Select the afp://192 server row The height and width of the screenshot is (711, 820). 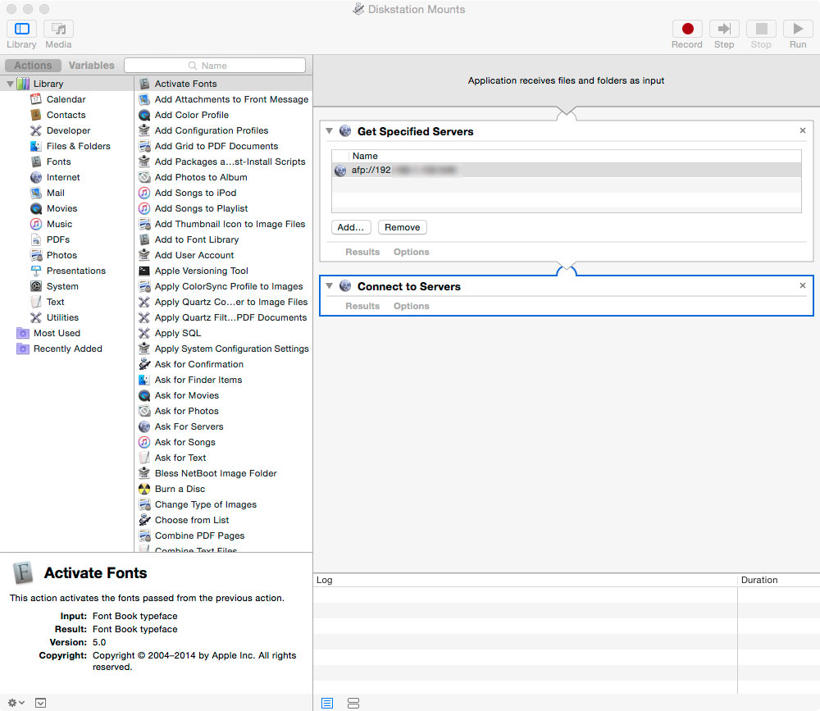566,170
